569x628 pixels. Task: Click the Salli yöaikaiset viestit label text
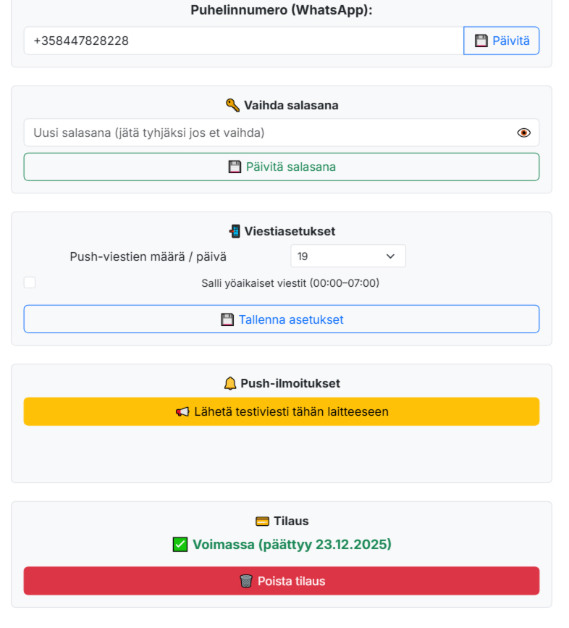(290, 283)
